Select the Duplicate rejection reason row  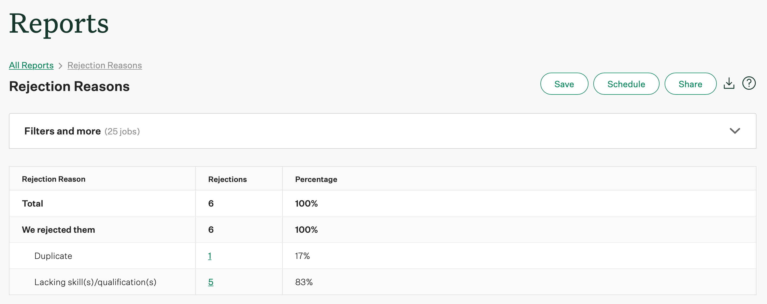pos(53,255)
